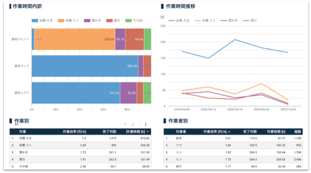Toggle その他 legend item in bar chart
311x173 pixels.
click(x=134, y=20)
